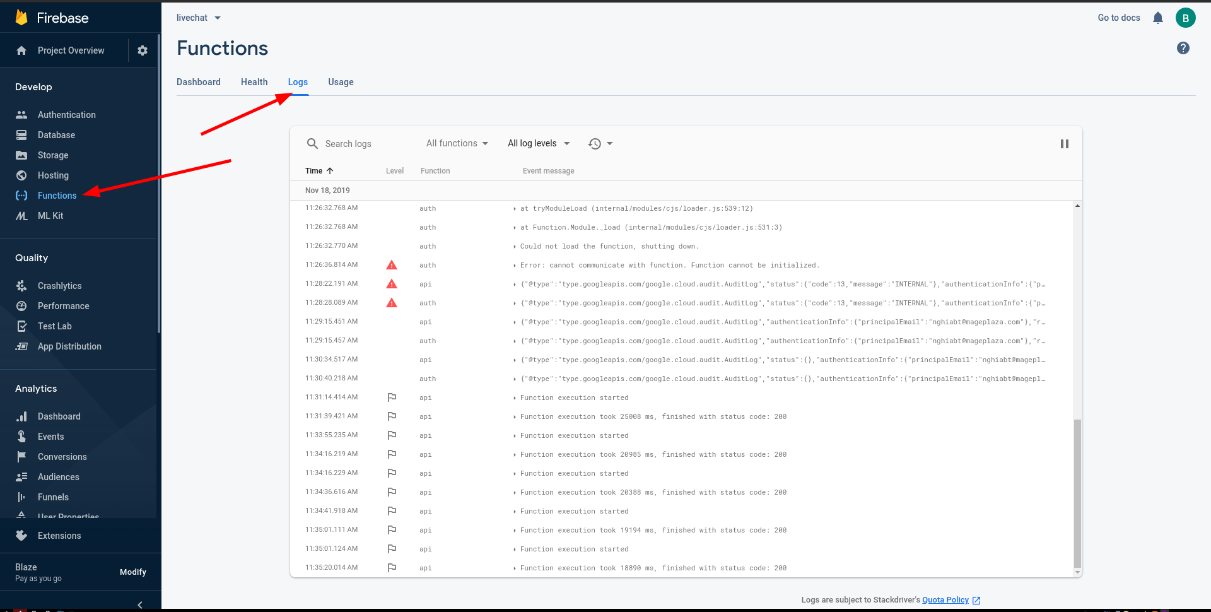1211x612 pixels.
Task: Click the Database icon in sidebar
Action: pos(21,135)
